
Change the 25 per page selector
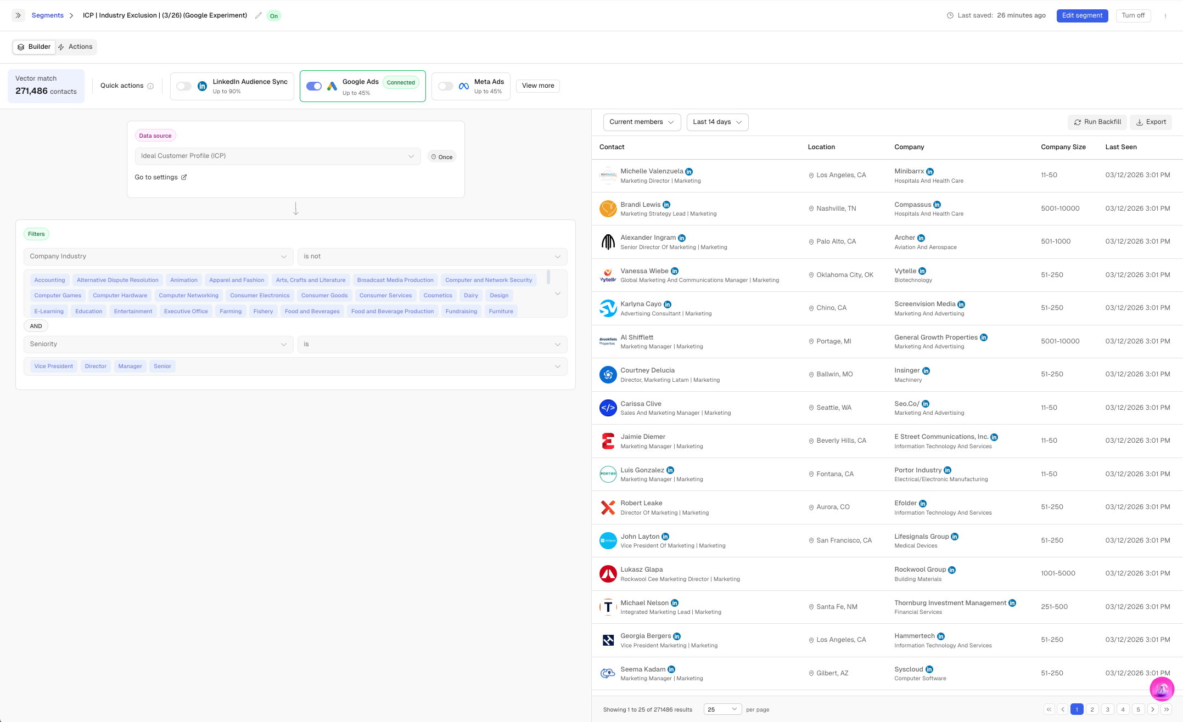click(722, 709)
